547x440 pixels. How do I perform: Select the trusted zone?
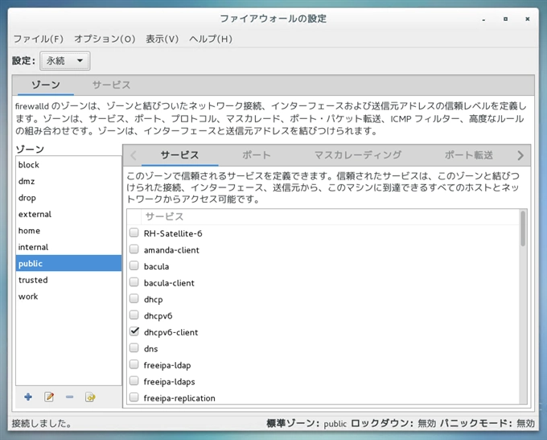(68, 280)
